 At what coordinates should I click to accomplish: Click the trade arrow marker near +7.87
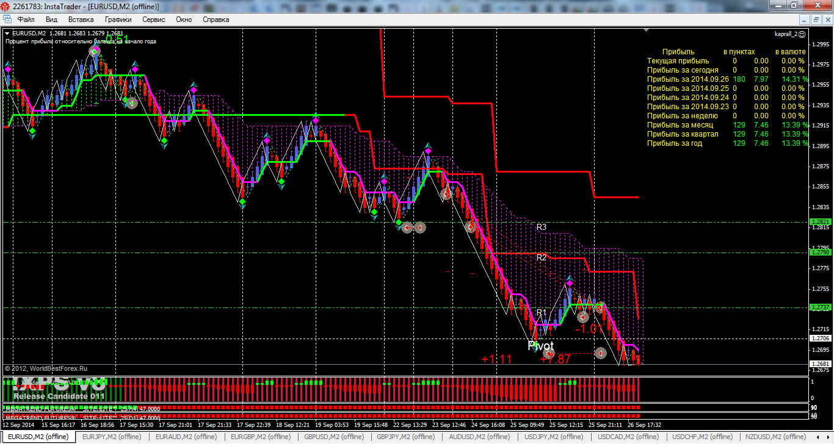tap(548, 353)
